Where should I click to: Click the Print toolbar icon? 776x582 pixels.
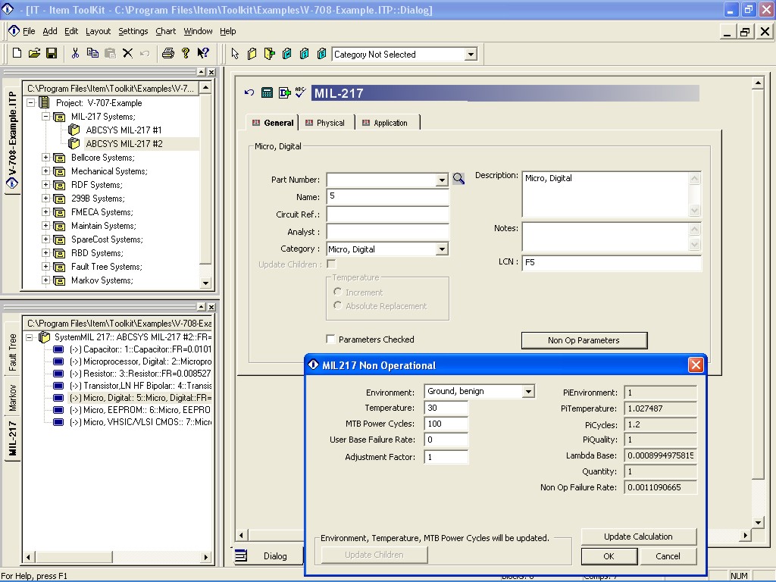click(x=167, y=54)
